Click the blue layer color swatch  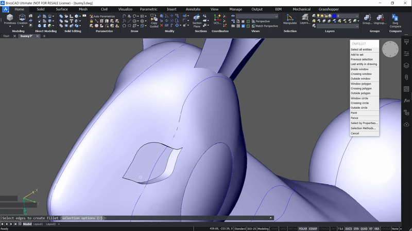pyautogui.click(x=334, y=16)
